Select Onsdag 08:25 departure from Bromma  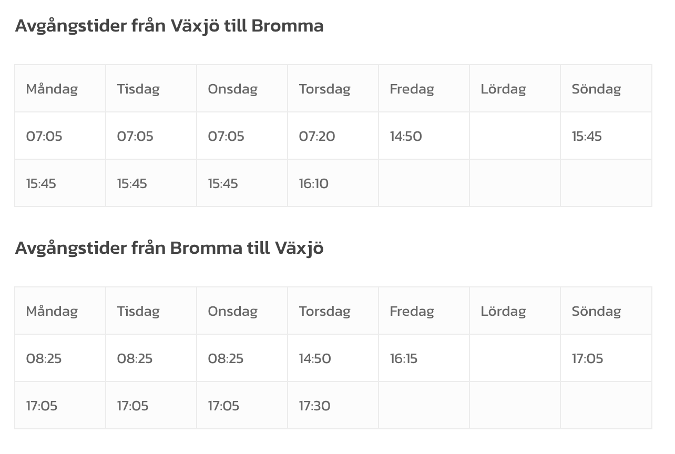click(x=226, y=359)
